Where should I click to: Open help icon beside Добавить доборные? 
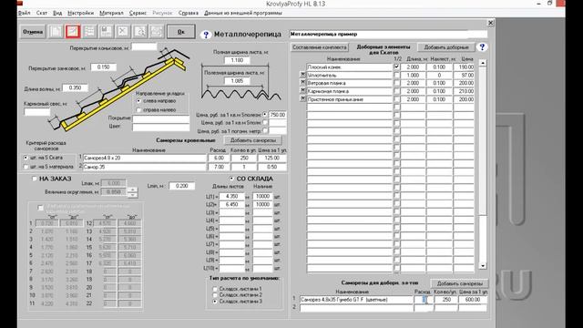point(482,47)
